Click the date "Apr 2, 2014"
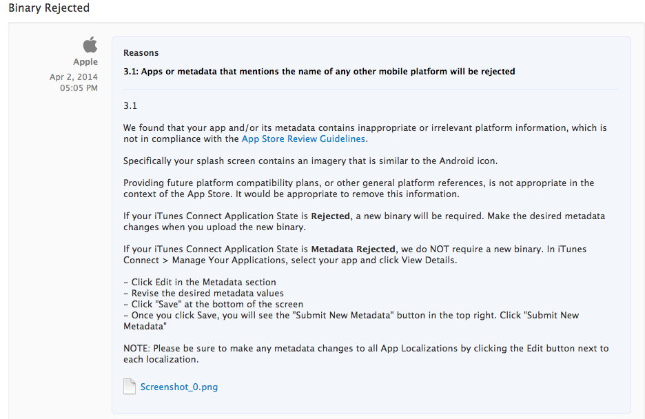The height and width of the screenshot is (419, 645). coord(74,77)
